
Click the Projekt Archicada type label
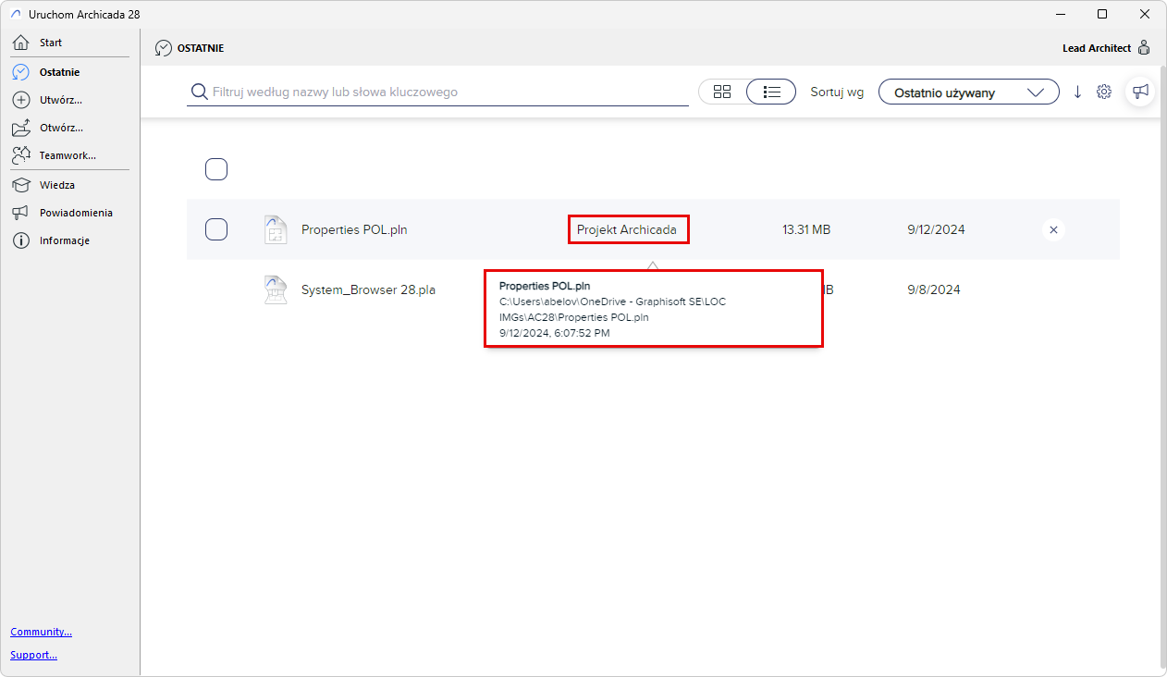click(x=627, y=229)
